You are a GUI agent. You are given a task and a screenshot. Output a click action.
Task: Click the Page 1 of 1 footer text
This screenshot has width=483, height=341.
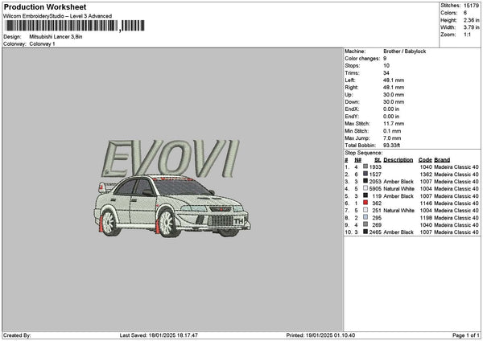tap(466, 335)
